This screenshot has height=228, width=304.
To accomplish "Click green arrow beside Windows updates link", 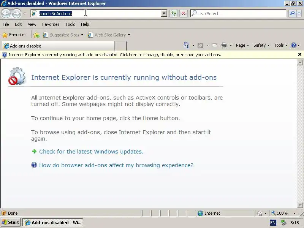I will pos(34,151).
